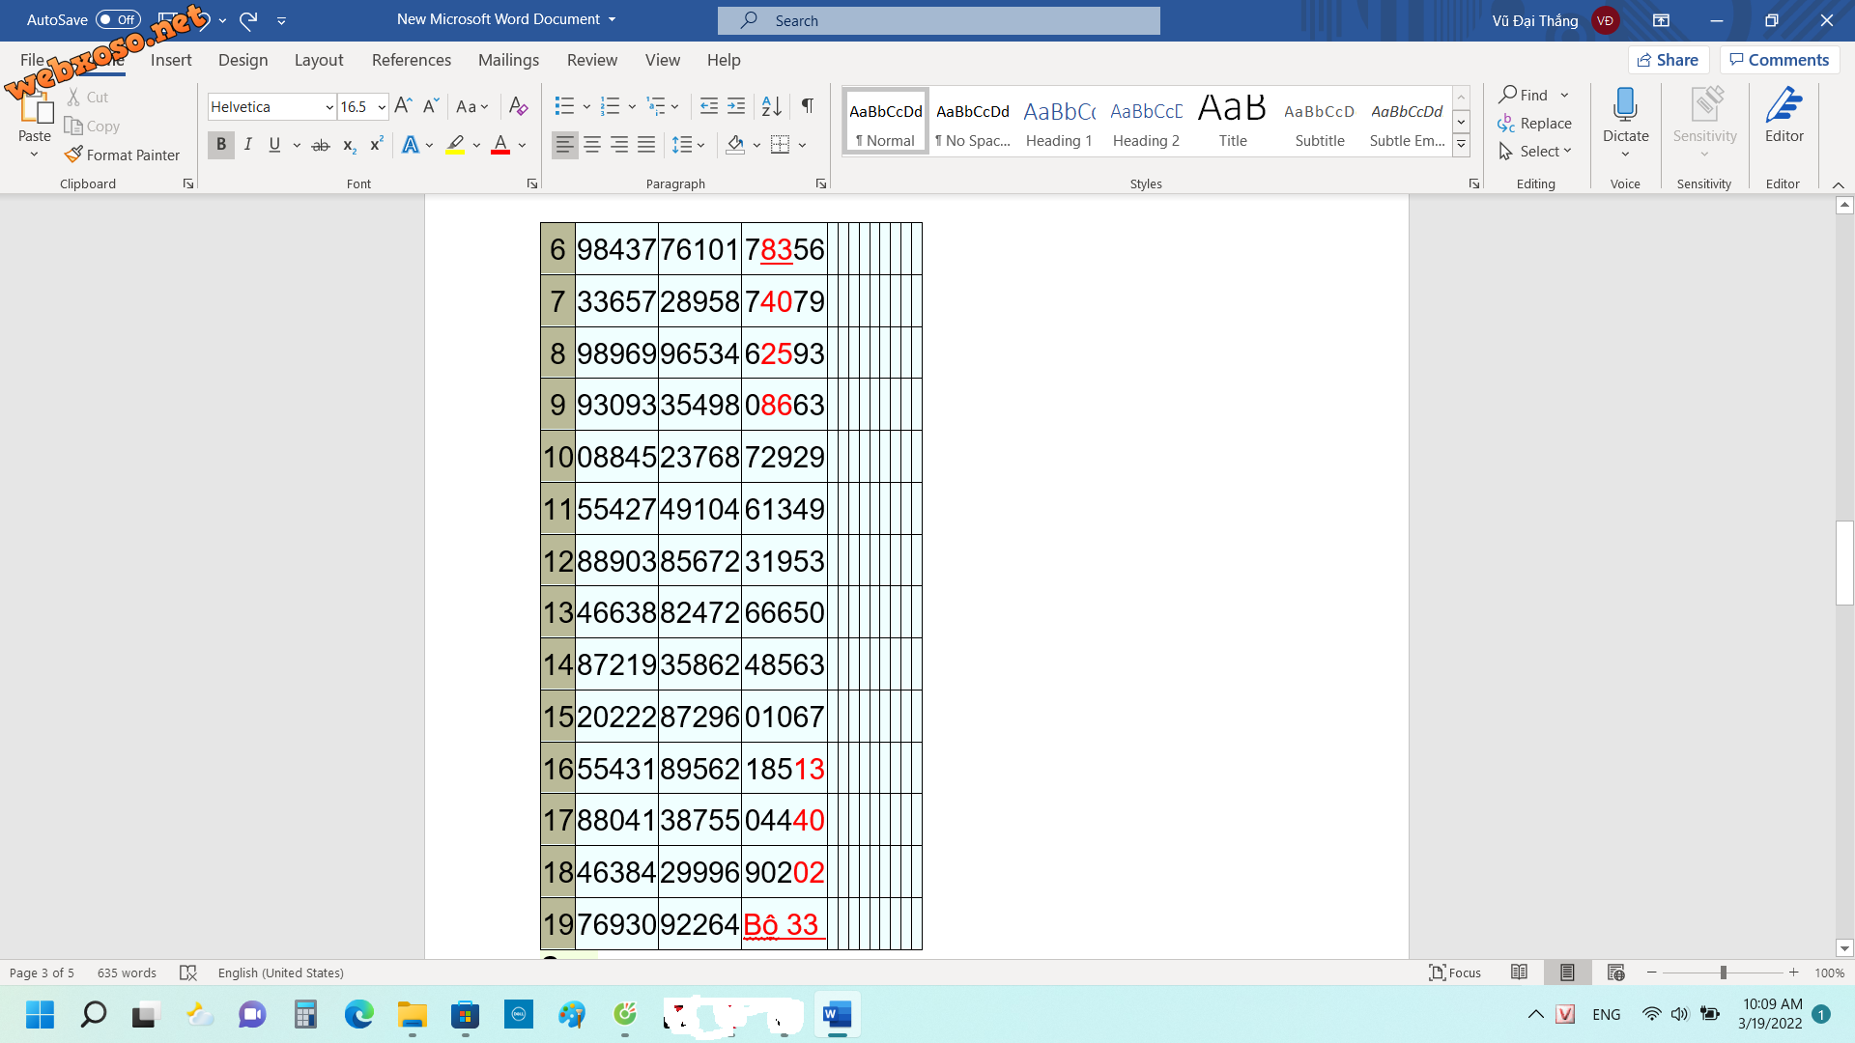The width and height of the screenshot is (1855, 1043).
Task: Align text right
Action: (x=619, y=145)
